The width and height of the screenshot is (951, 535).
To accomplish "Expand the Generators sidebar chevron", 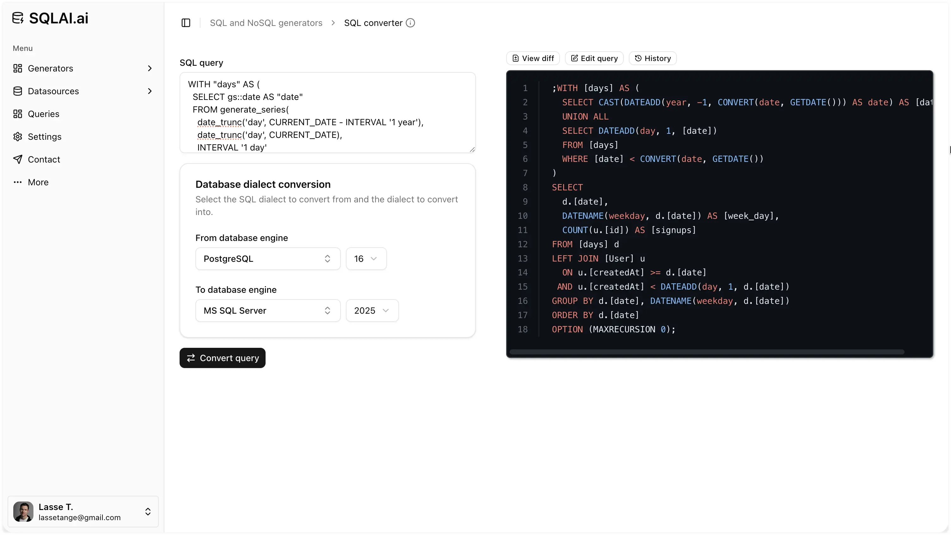I will pyautogui.click(x=150, y=68).
